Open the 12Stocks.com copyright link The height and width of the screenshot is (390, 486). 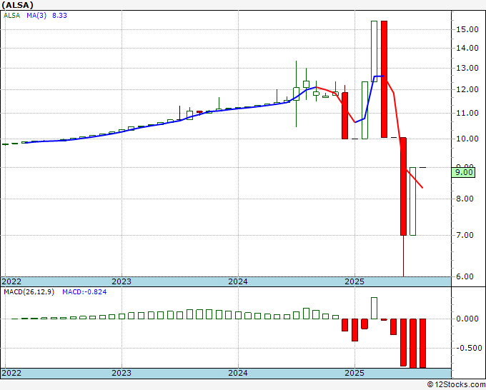pyautogui.click(x=456, y=385)
